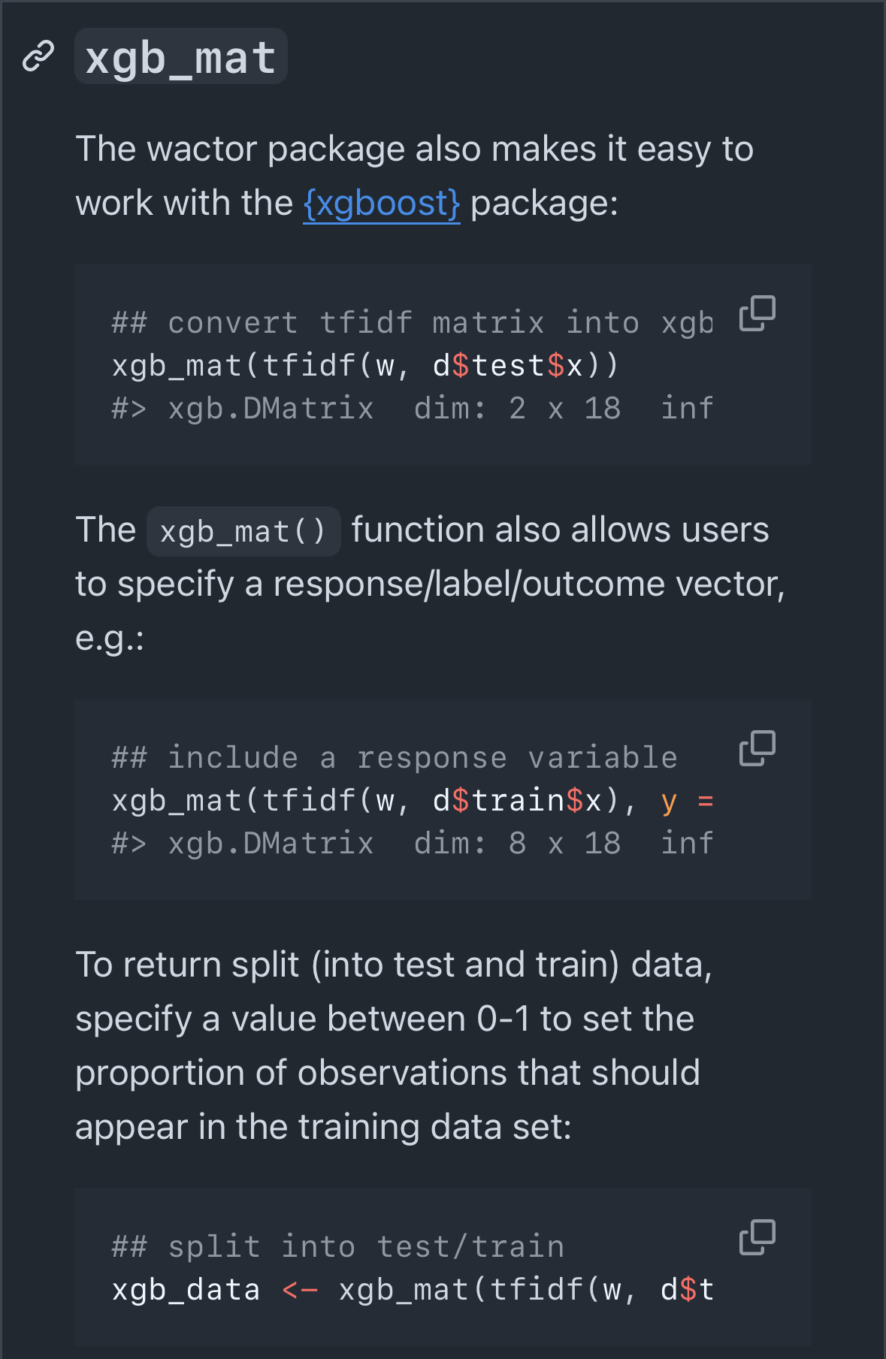Click the '## convert tfidf matrix into xgb' comment
This screenshot has height=1359, width=886.
412,323
